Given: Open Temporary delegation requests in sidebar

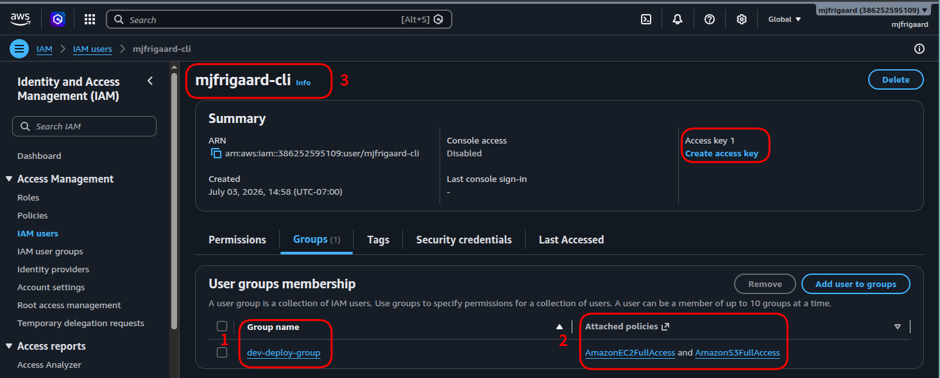Looking at the screenshot, I should tap(81, 323).
